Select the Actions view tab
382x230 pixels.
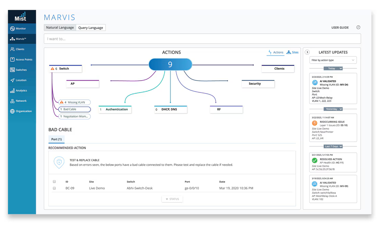pyautogui.click(x=276, y=52)
